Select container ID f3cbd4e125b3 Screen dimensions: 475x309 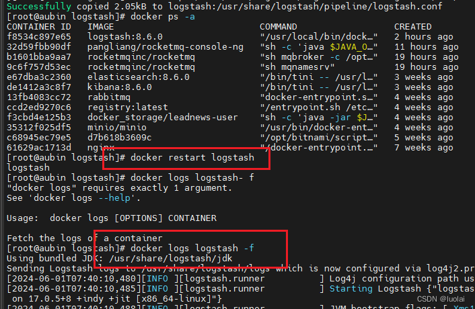tap(39, 118)
